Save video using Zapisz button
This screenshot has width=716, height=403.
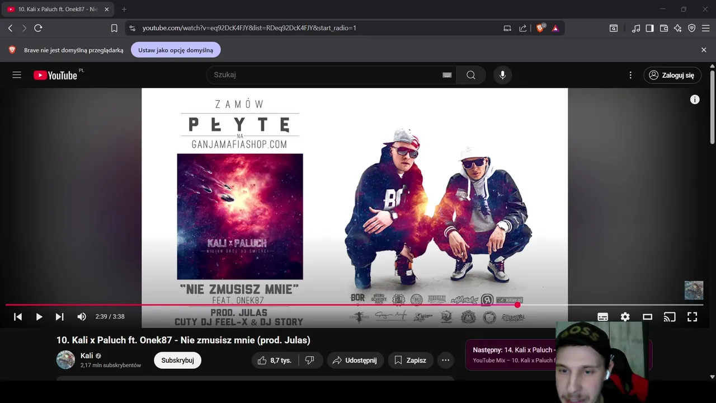coord(411,360)
